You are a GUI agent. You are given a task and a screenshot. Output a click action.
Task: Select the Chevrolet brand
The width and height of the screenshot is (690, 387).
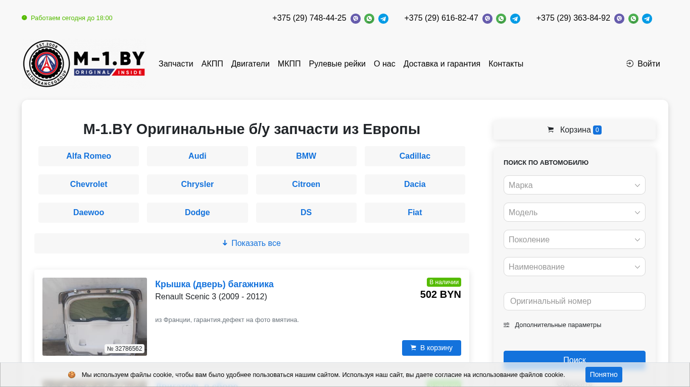pyautogui.click(x=88, y=184)
